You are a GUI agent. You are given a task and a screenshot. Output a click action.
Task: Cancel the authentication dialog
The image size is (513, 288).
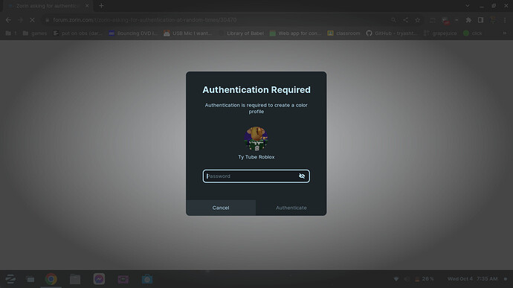point(221,208)
